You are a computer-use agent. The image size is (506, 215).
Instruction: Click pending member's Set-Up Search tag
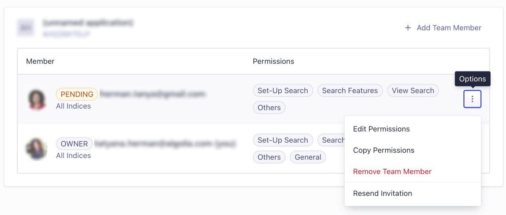(283, 91)
